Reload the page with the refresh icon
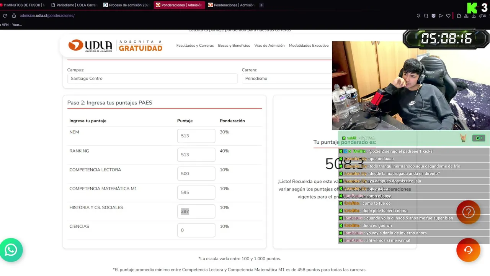Viewport: 490px width, 276px height. coord(5,16)
